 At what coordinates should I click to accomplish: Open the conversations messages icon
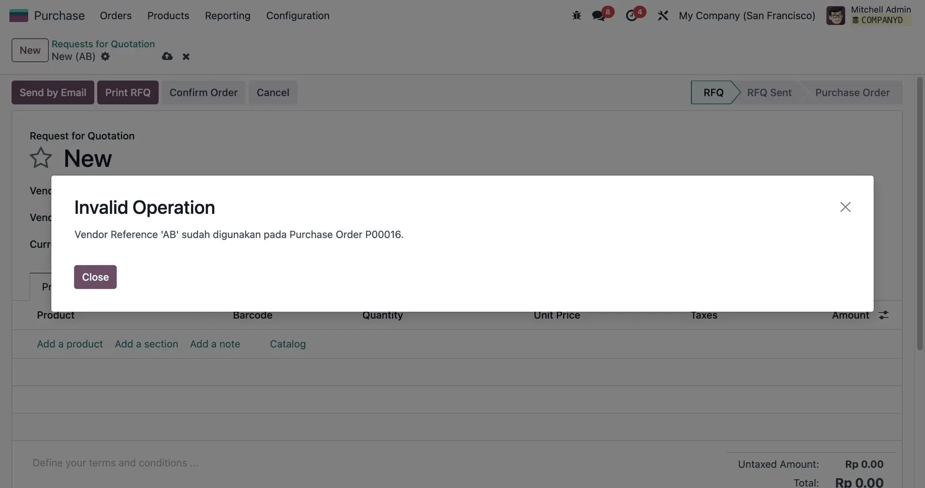599,15
